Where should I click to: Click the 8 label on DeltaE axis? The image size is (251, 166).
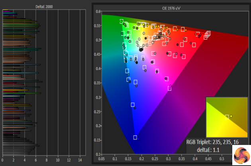47,160
